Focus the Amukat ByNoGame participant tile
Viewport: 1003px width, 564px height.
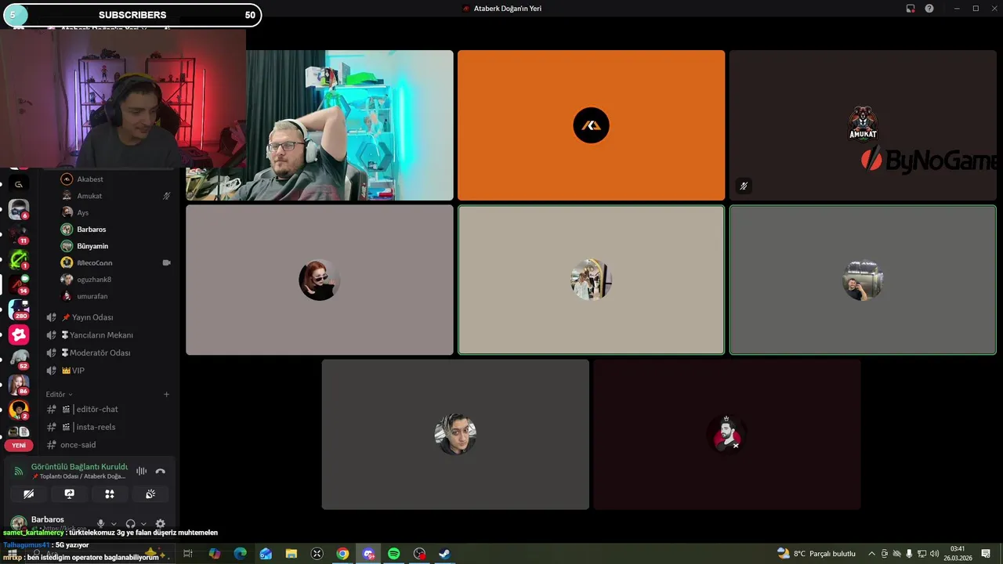863,125
